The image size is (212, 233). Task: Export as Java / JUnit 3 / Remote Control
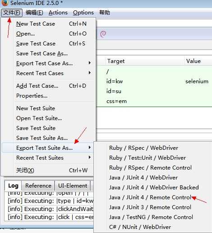152,207
